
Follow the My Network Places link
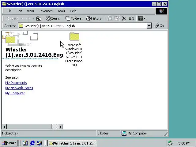[x=19, y=88]
